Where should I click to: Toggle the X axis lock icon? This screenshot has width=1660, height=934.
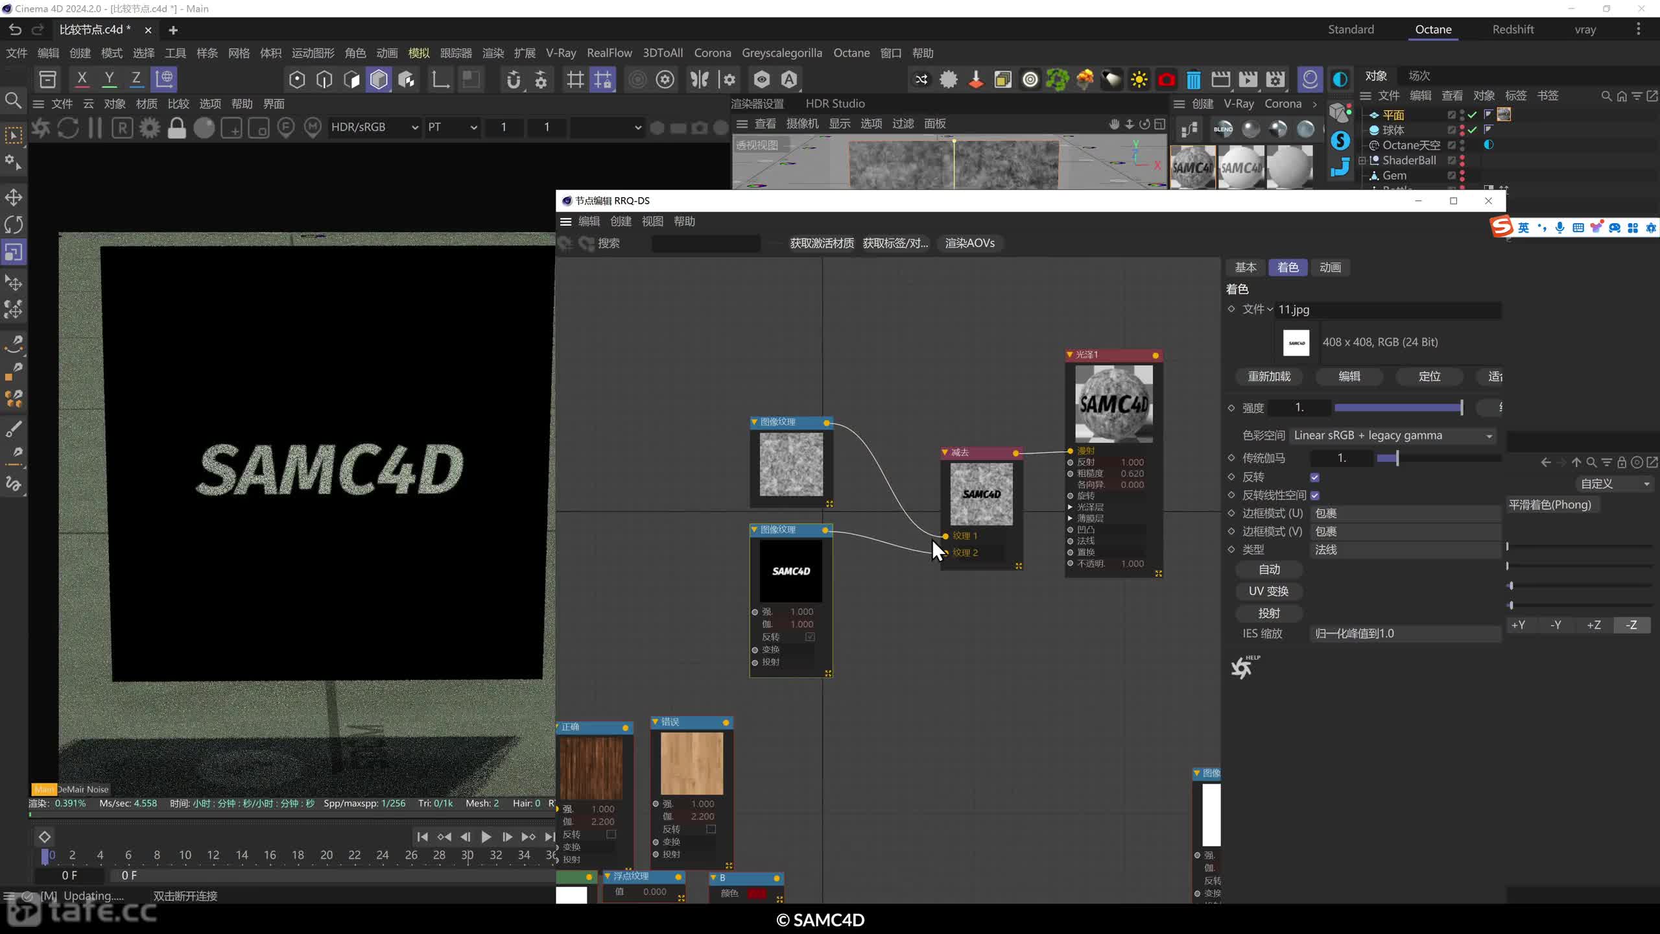pyautogui.click(x=82, y=79)
